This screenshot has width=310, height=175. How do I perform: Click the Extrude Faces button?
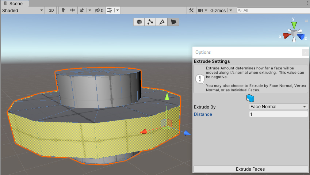(250, 169)
